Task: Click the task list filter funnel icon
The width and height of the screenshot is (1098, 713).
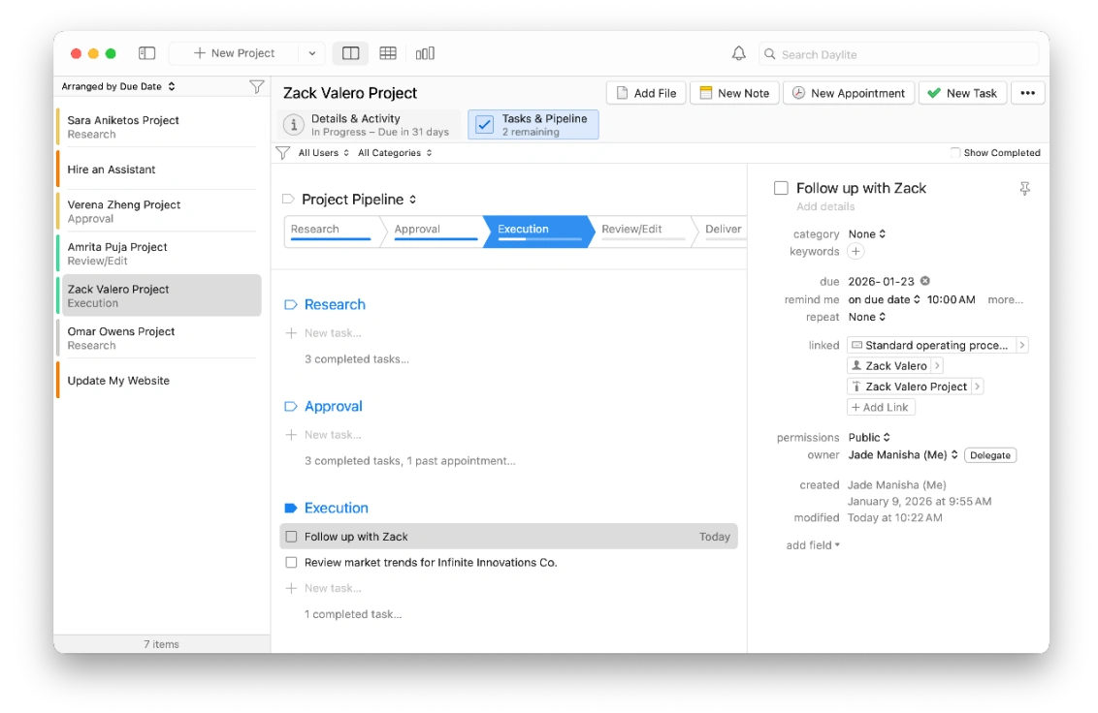Action: [283, 152]
